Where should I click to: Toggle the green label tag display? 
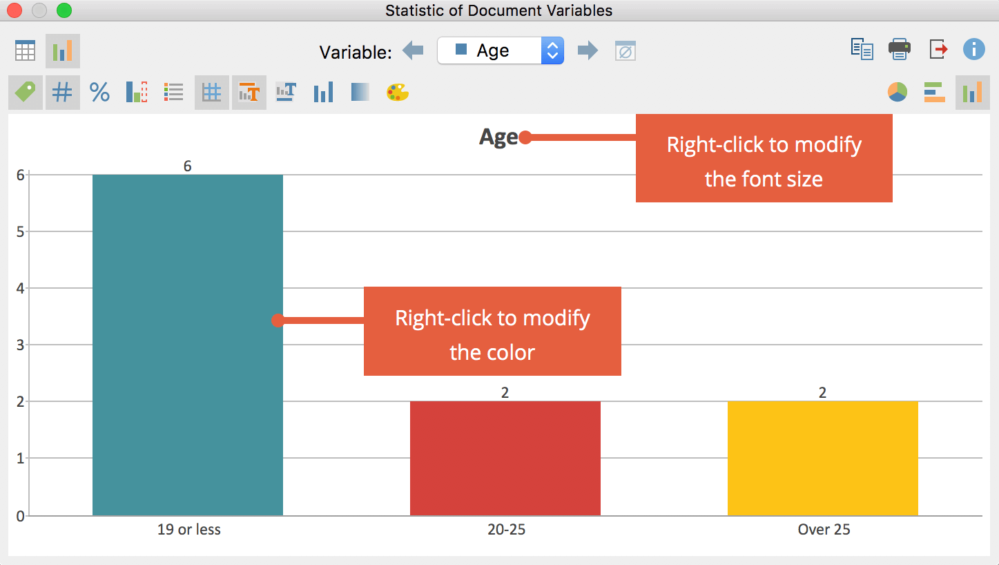(x=26, y=93)
